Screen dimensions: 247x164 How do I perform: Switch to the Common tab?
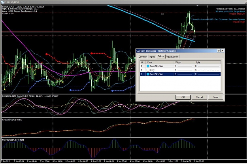pyautogui.click(x=143, y=57)
